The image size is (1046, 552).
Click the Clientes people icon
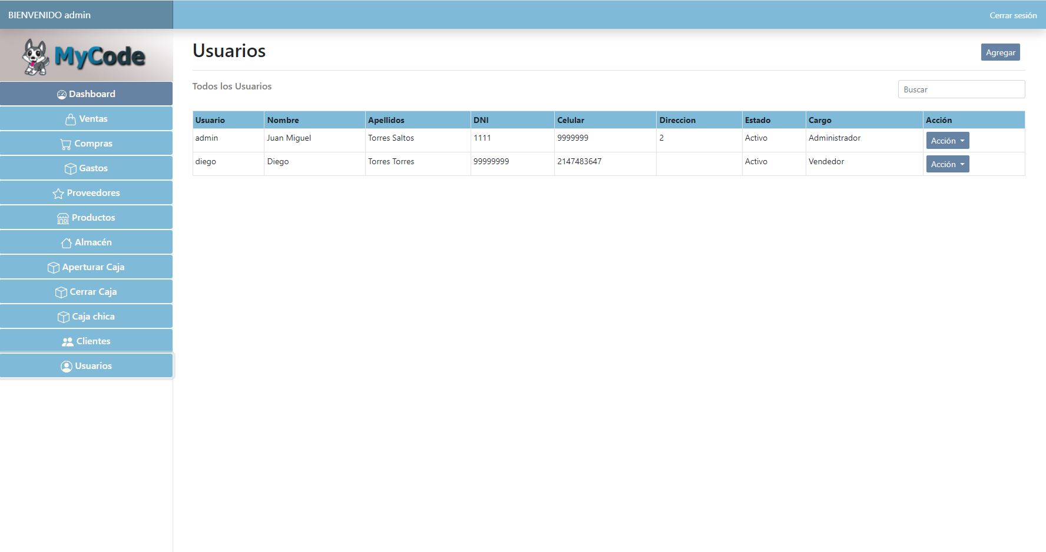point(68,342)
